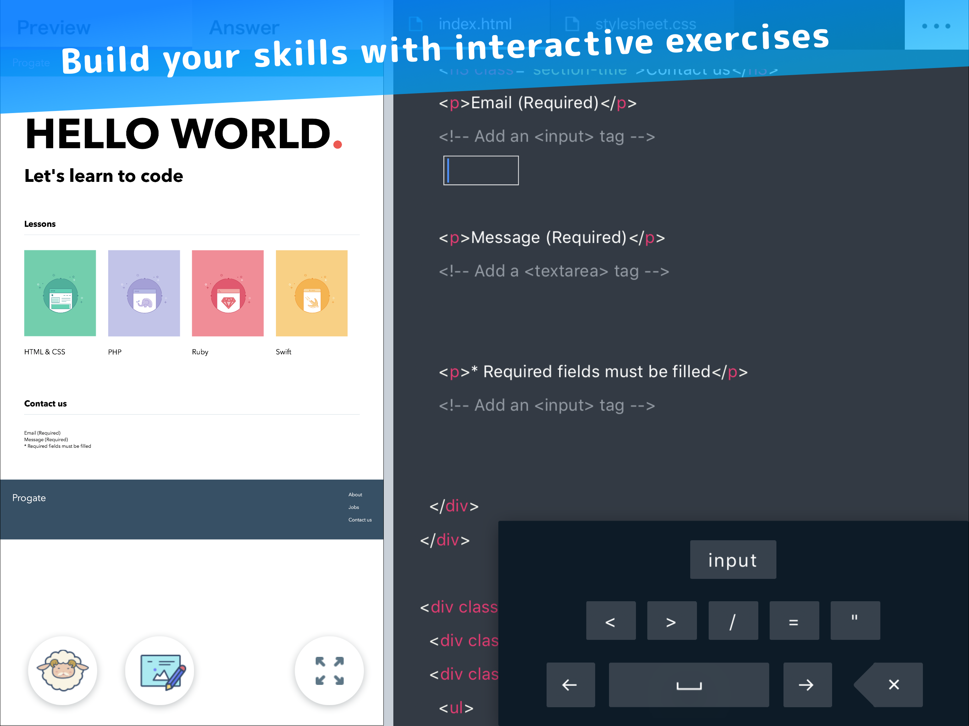969x726 pixels.
Task: Click the 'Let's learn to code' subheading
Action: click(x=103, y=175)
